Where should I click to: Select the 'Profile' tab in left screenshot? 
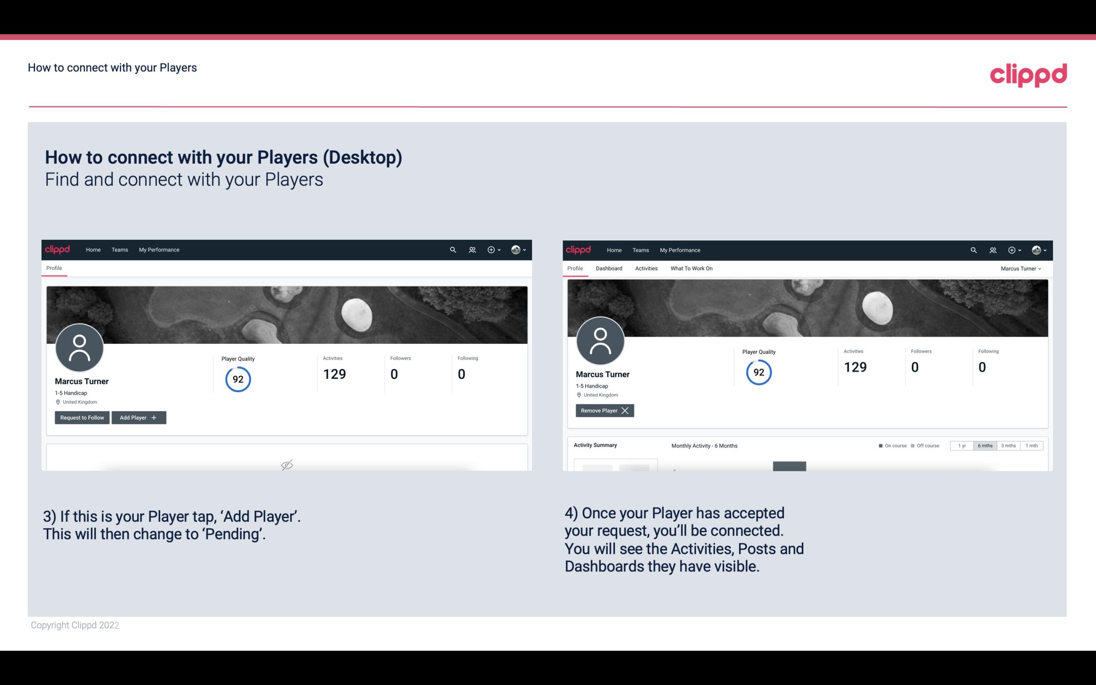pos(54,267)
